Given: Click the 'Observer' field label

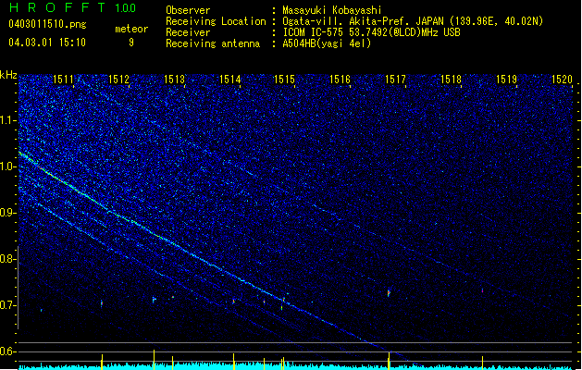Looking at the screenshot, I should (188, 10).
